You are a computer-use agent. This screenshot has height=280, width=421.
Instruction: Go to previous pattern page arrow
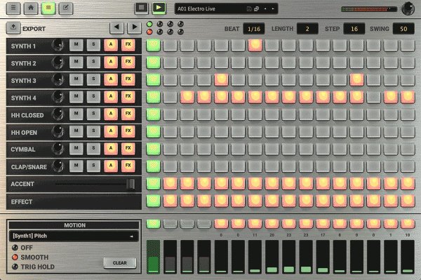click(x=116, y=27)
